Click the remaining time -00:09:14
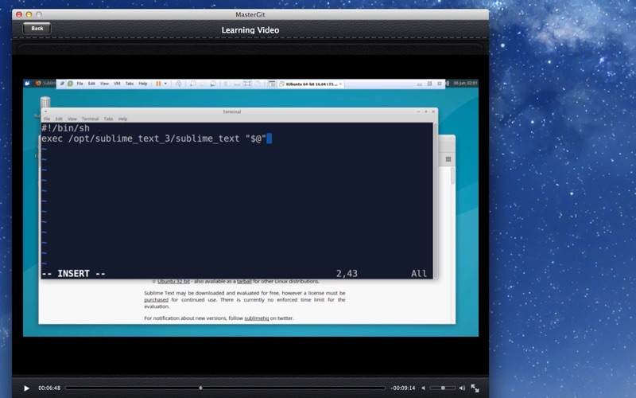Viewport: 636px width, 398px height. pyautogui.click(x=402, y=388)
